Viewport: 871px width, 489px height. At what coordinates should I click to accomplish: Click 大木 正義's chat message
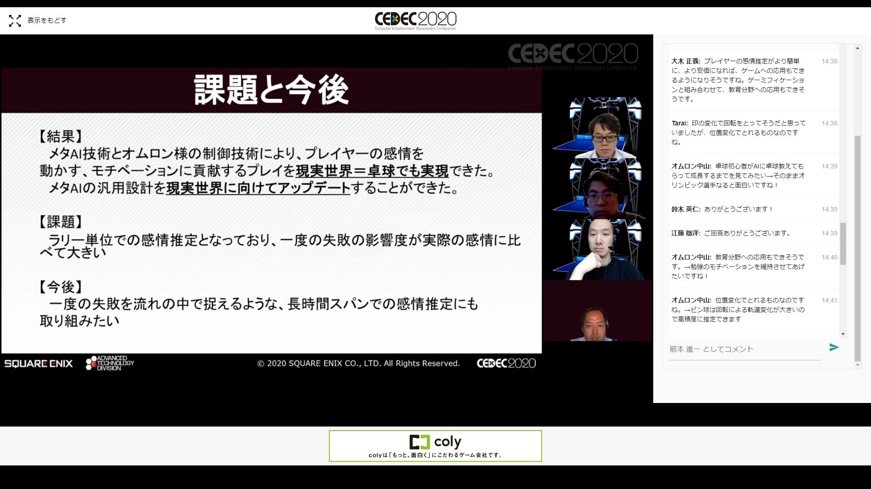click(738, 80)
